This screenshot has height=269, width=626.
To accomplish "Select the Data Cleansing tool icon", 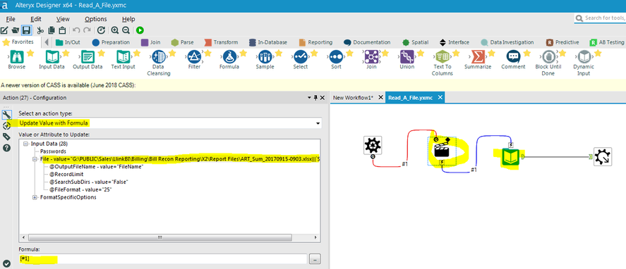I will [x=159, y=56].
